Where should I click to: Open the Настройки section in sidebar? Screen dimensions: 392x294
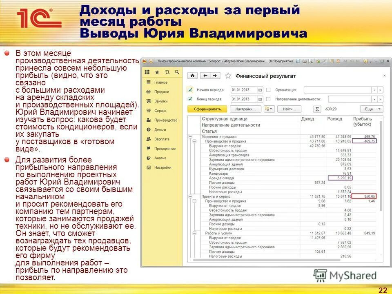pyautogui.click(x=159, y=167)
